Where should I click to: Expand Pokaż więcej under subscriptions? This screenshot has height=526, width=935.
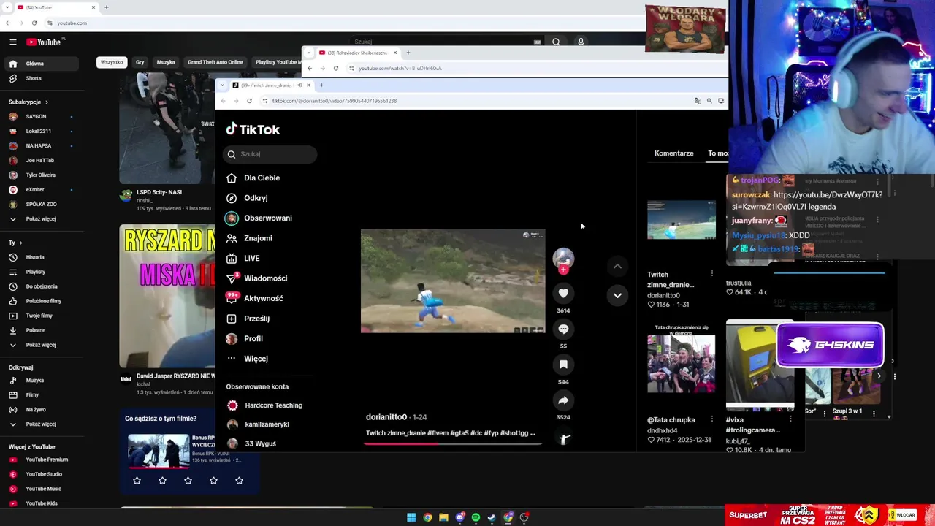40,219
